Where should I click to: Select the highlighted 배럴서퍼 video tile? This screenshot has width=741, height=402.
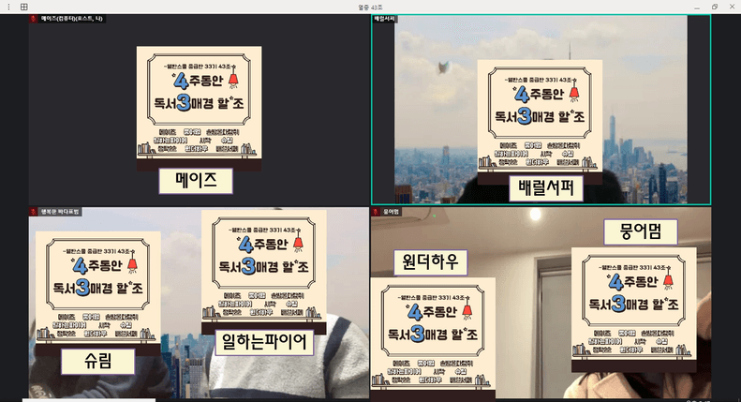[x=541, y=110]
